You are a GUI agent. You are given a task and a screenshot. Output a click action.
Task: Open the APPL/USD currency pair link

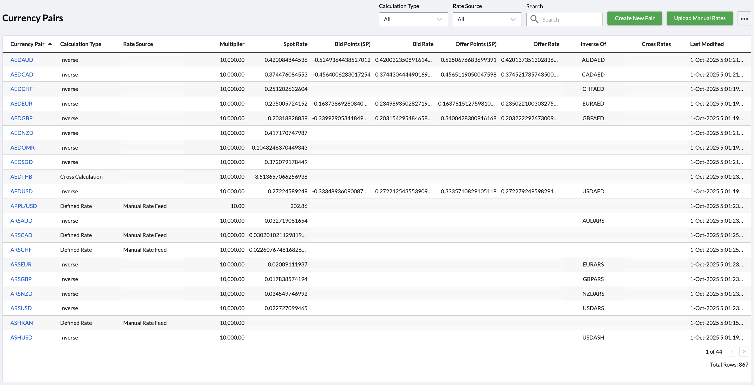click(x=23, y=206)
